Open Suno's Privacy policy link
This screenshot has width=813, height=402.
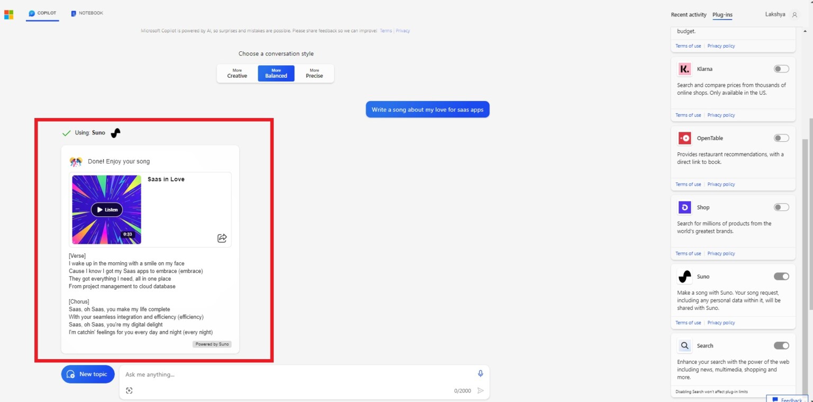coord(721,323)
